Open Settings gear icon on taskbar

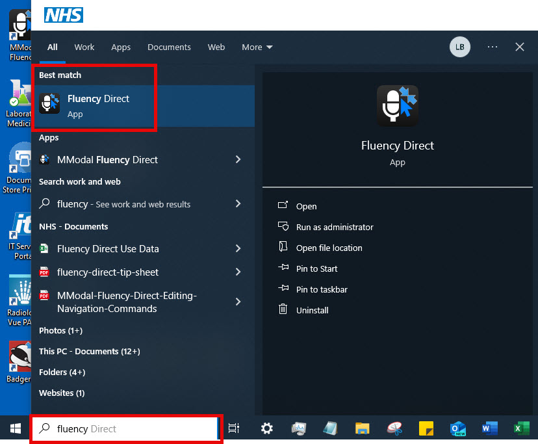click(266, 428)
